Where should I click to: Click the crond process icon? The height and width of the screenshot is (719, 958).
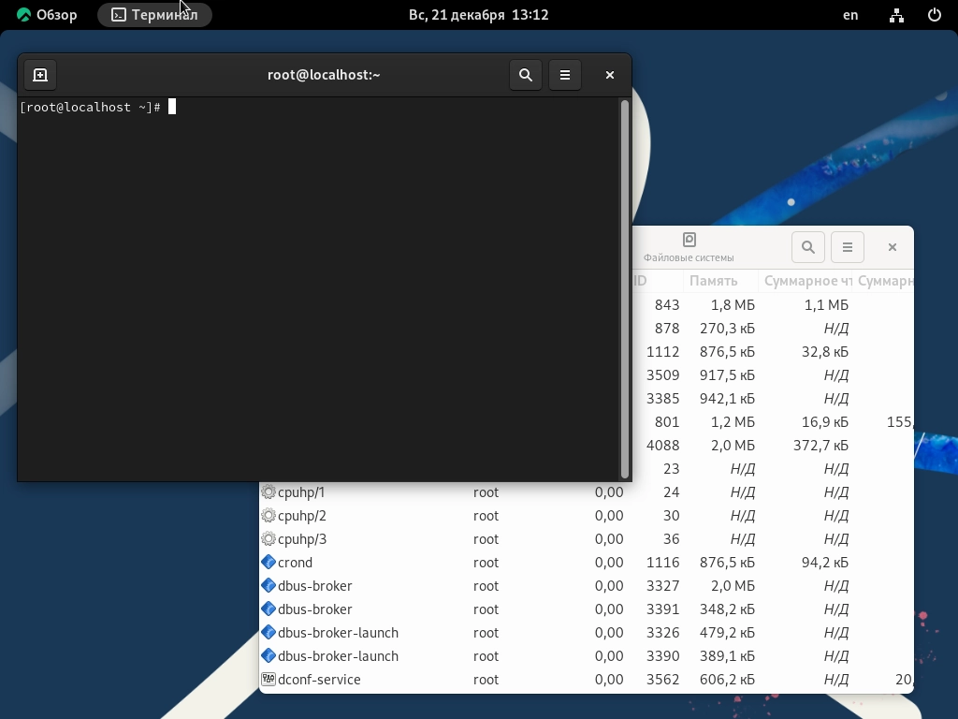coord(269,562)
